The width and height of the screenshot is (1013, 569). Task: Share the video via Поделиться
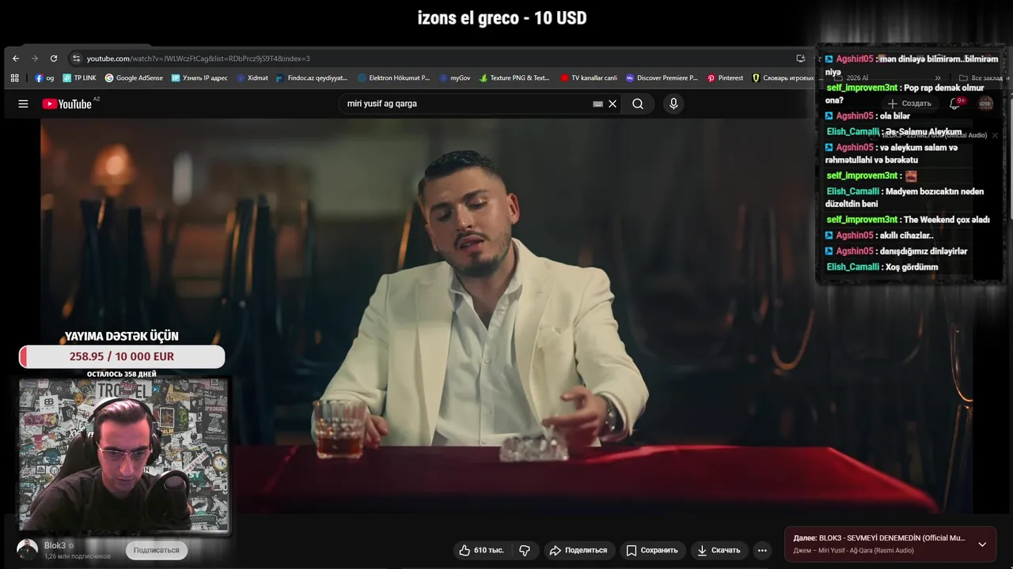coord(579,550)
